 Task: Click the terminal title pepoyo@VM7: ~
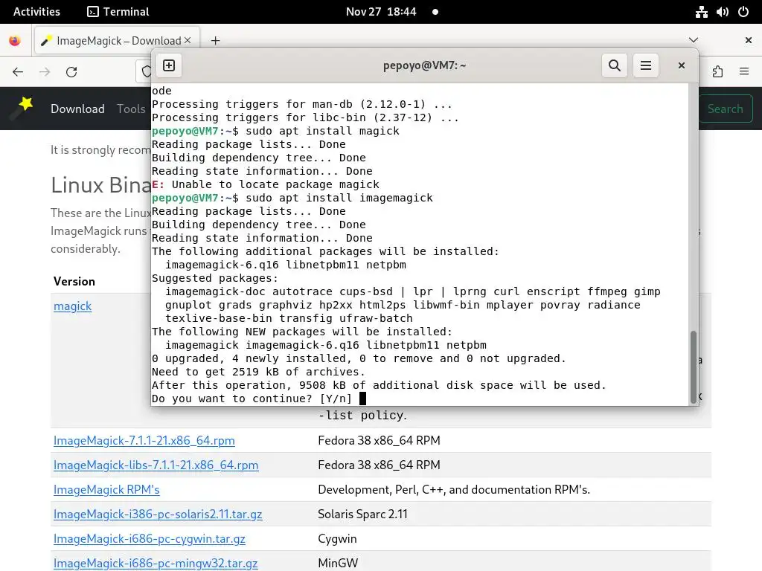pyautogui.click(x=424, y=65)
